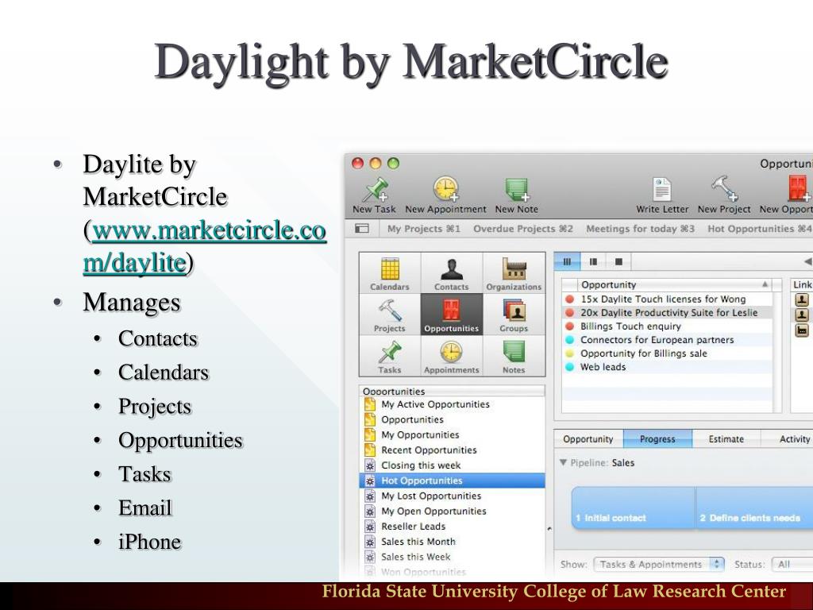The image size is (813, 610).
Task: Select the Recent Opportunities list
Action: click(x=452, y=450)
